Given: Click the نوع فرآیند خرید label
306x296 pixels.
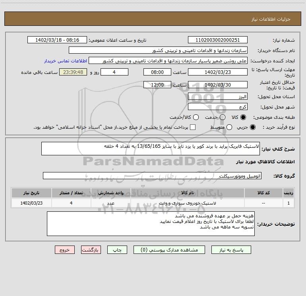Looking at the screenshot, I should [279, 127].
